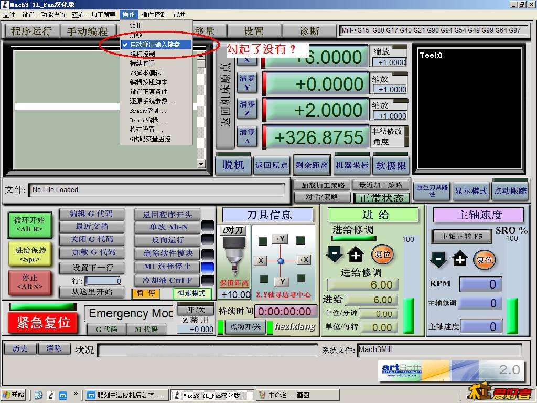Click the 行 line number field
The height and width of the screenshot is (403, 537).
click(x=103, y=281)
